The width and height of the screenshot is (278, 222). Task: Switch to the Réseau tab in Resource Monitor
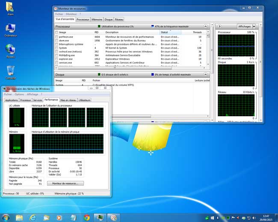119,20
